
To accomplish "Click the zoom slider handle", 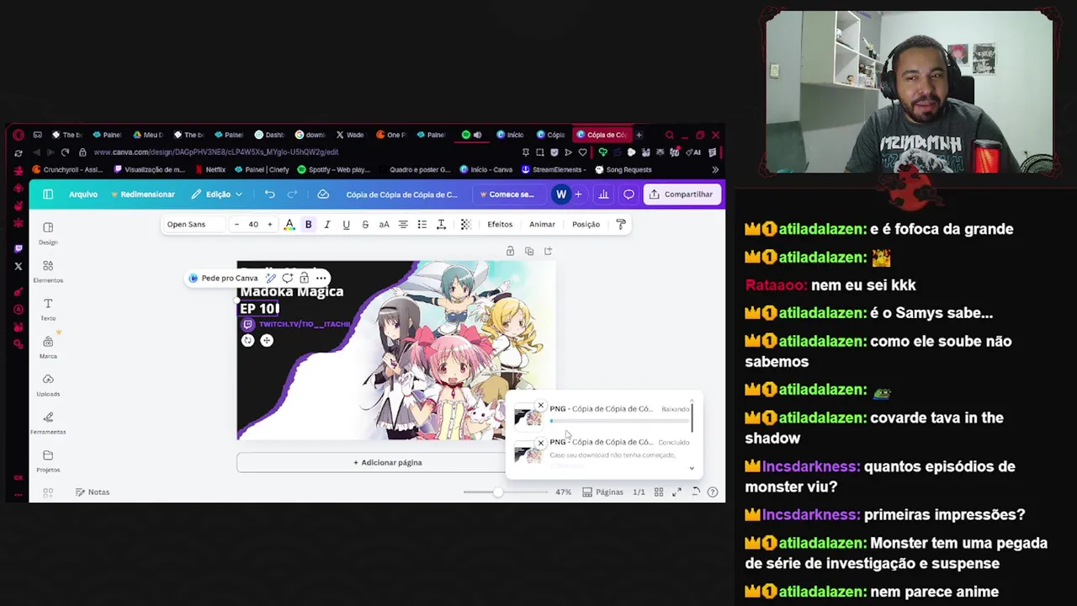I will (x=498, y=492).
